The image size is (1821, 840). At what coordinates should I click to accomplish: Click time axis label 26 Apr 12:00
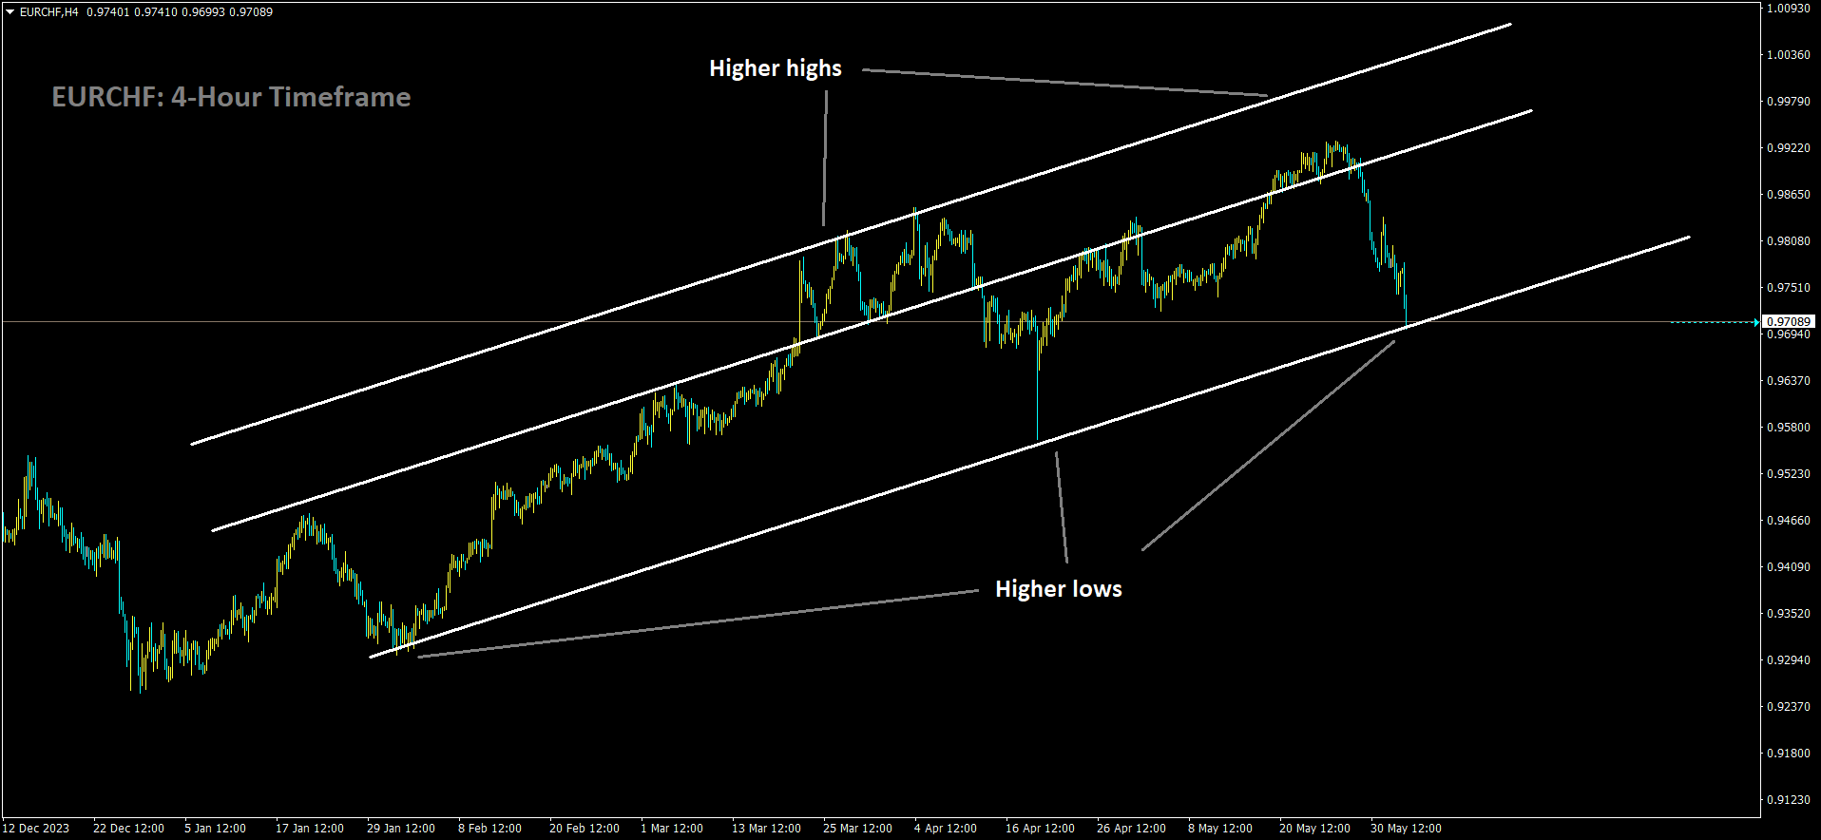pyautogui.click(x=1131, y=829)
